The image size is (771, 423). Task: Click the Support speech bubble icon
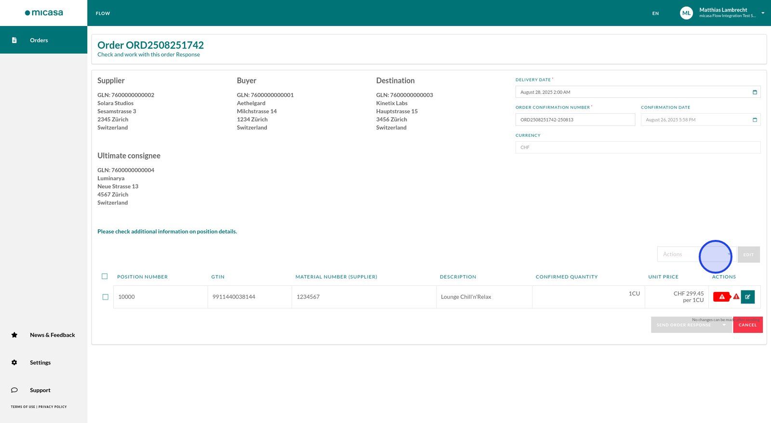point(14,390)
